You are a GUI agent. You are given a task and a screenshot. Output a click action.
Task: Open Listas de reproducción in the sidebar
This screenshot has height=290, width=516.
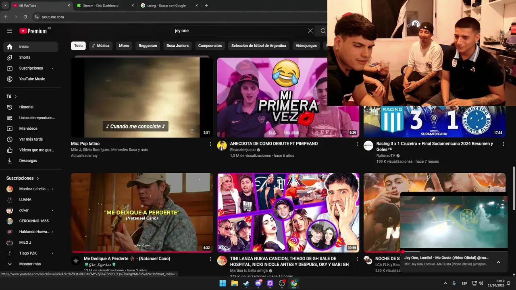point(31,118)
